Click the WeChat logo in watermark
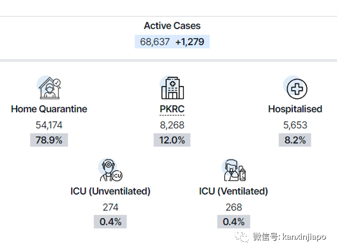Image resolution: width=337 pixels, height=252 pixels. point(242,236)
